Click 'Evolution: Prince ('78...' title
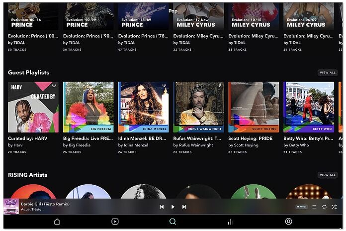Viewport: 346px width, 231px height. [143, 36]
